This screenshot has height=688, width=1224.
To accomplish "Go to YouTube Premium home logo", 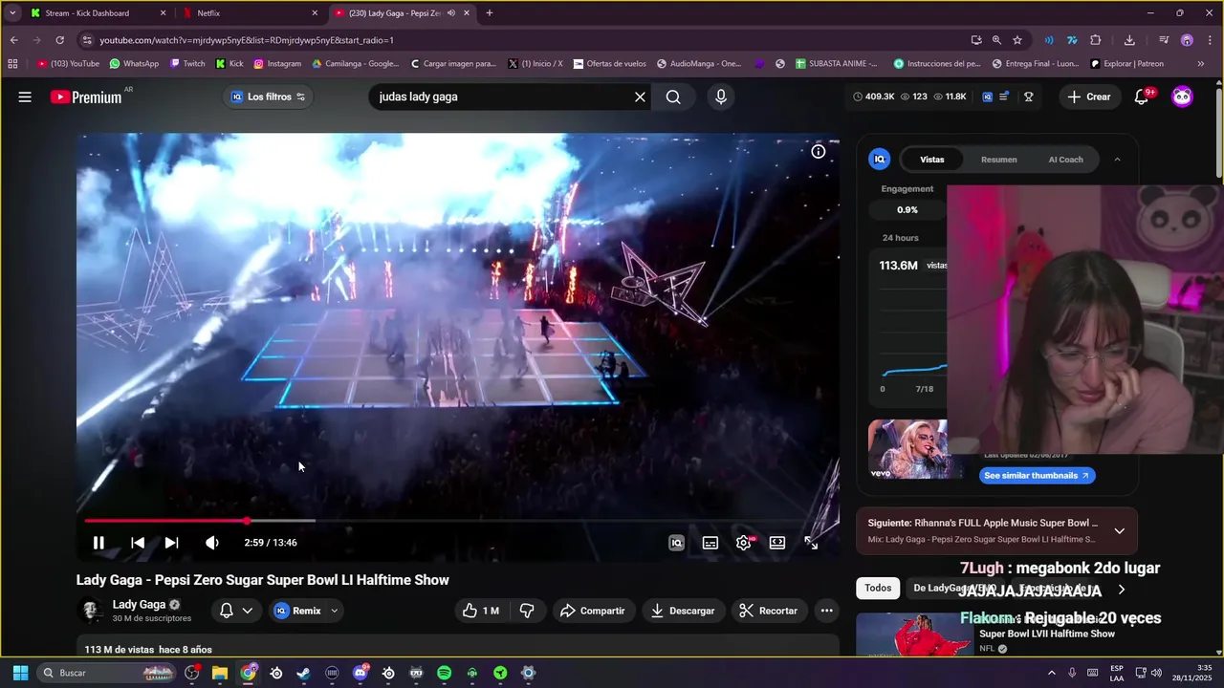I will pyautogui.click(x=86, y=97).
